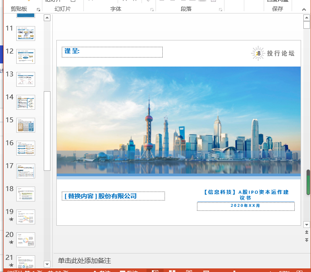
Task: Select slide 18 thumbnail
Action: point(26,194)
